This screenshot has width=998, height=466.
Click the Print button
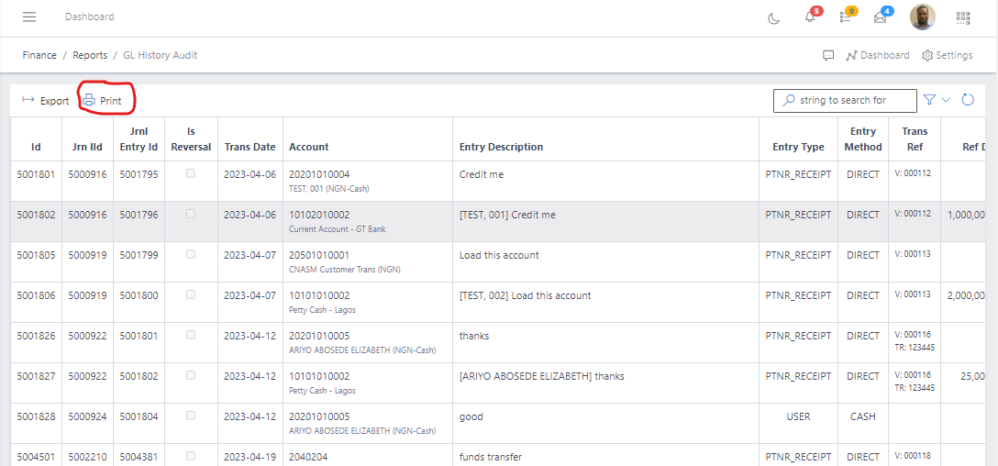(102, 101)
